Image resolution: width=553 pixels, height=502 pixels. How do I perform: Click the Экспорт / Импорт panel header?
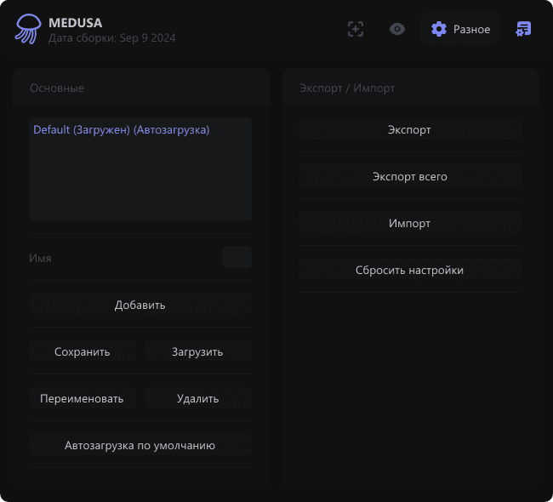[347, 88]
